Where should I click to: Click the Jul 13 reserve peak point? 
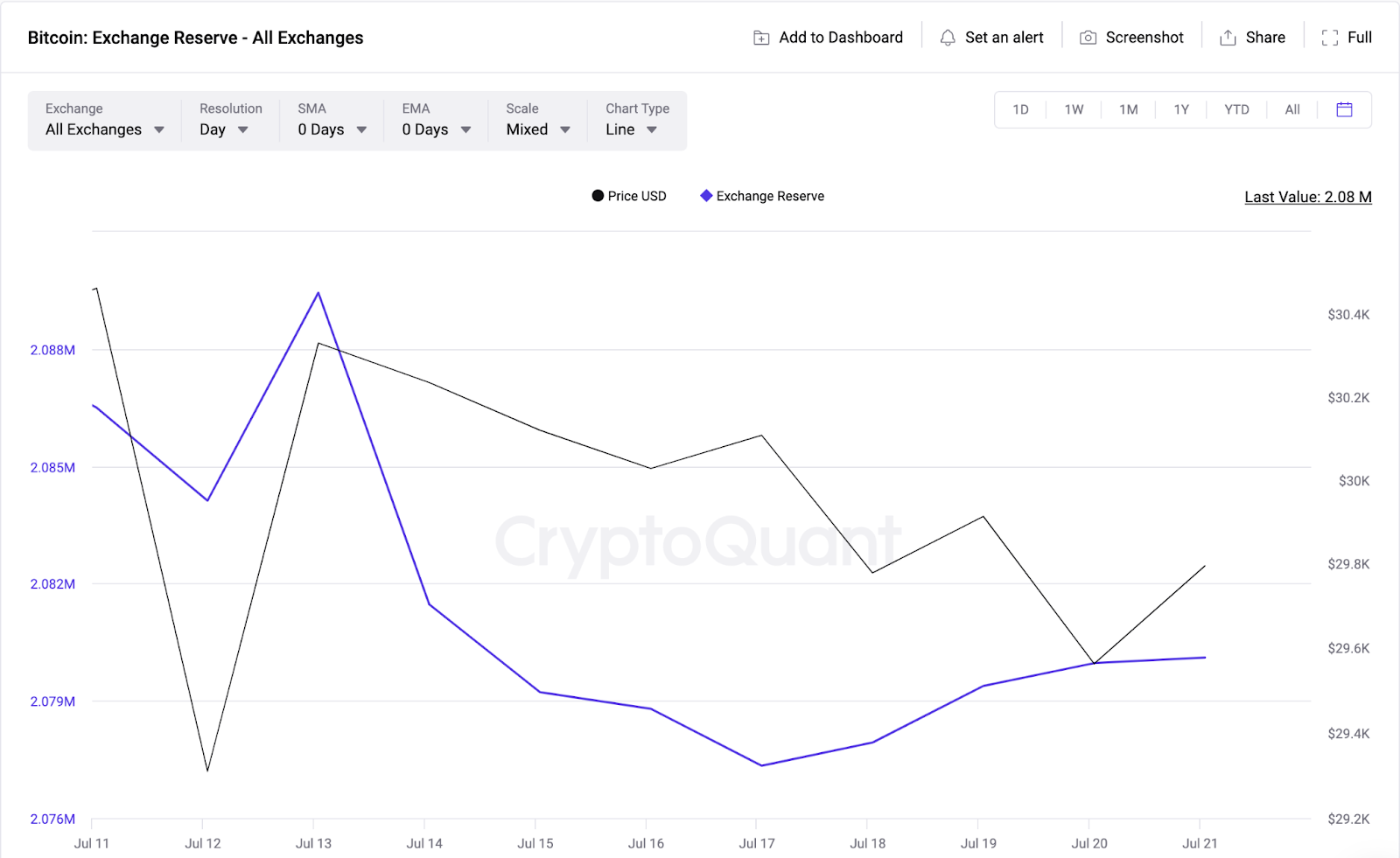[318, 293]
